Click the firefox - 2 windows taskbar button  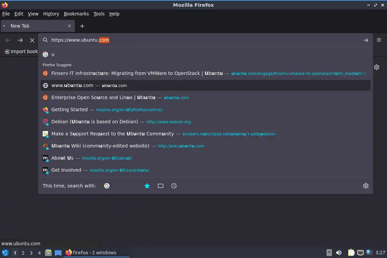(96, 253)
